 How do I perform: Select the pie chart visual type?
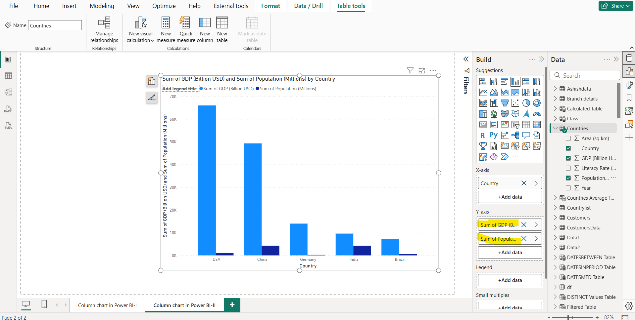coord(526,103)
